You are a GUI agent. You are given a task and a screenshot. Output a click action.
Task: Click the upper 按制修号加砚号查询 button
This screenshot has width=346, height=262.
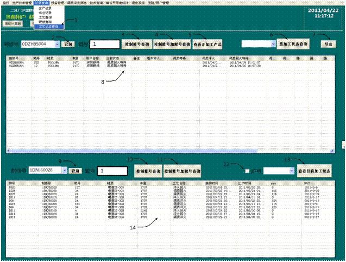click(x=169, y=43)
